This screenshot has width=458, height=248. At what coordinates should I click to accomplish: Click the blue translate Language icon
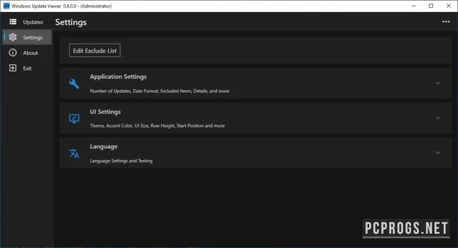point(74,153)
